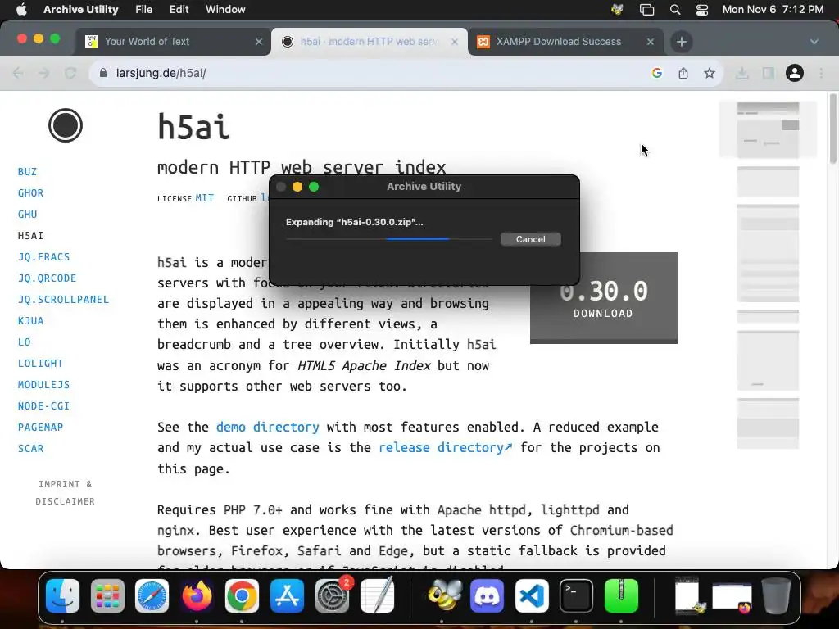
Task: Open Finder from the Dock
Action: 62,595
